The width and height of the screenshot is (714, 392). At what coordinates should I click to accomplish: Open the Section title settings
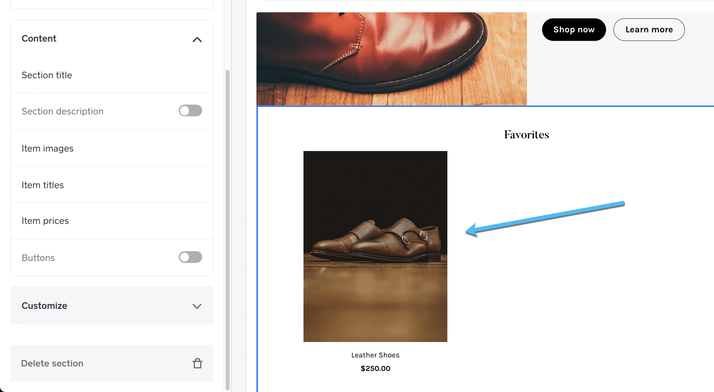point(46,75)
